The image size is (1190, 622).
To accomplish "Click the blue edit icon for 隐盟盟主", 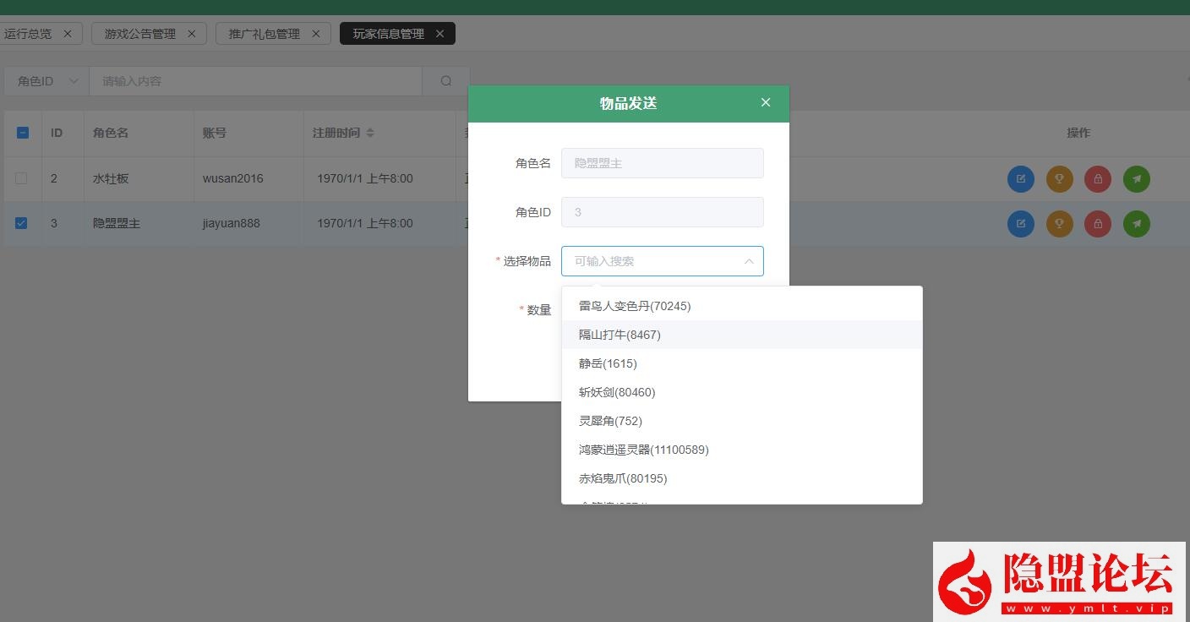I will tap(1020, 223).
